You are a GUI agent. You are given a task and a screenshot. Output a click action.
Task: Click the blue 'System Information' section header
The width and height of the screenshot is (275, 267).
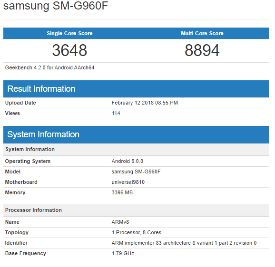coord(136,134)
